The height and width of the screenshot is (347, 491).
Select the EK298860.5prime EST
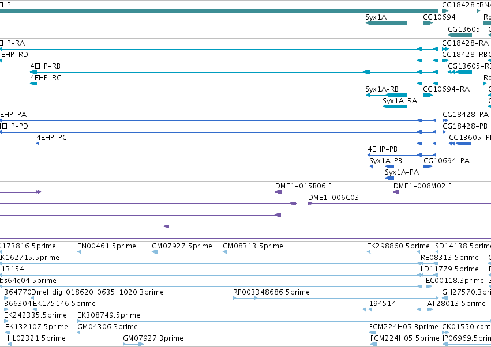[x=393, y=252]
